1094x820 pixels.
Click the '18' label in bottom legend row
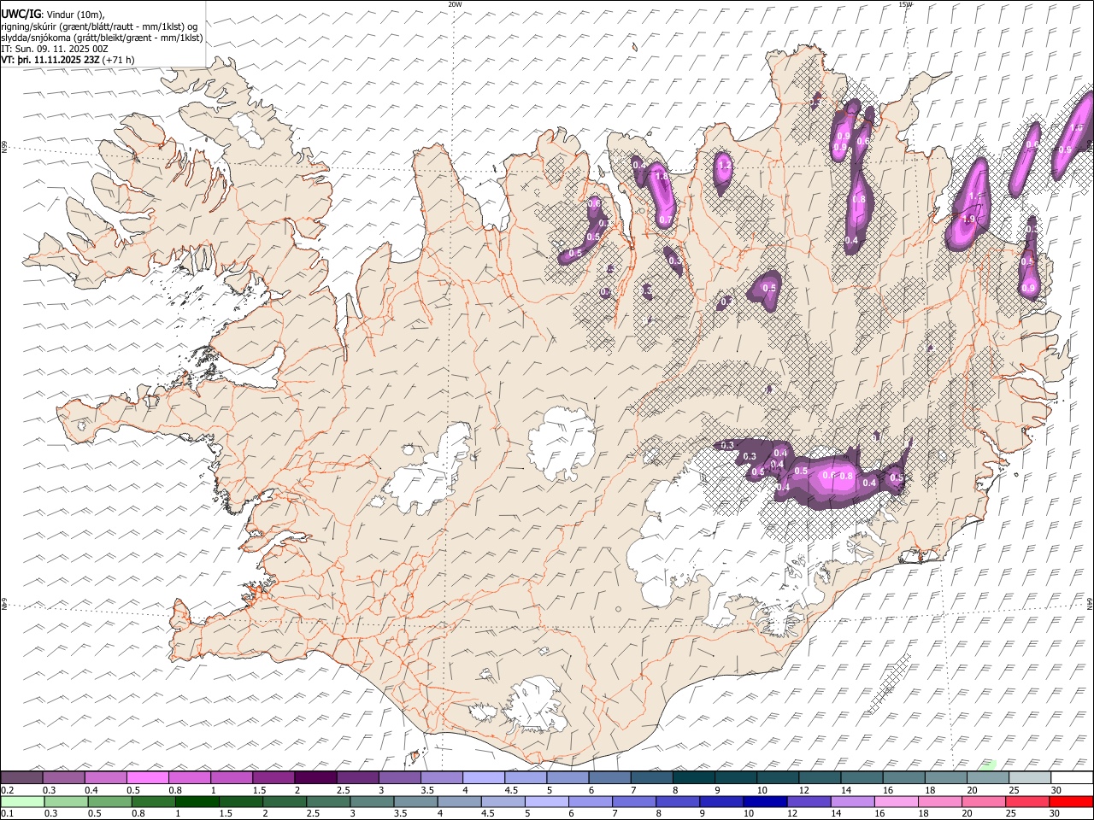[x=925, y=813]
